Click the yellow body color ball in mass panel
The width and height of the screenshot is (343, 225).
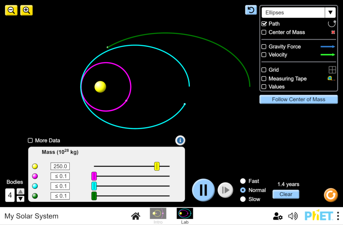pyautogui.click(x=35, y=166)
